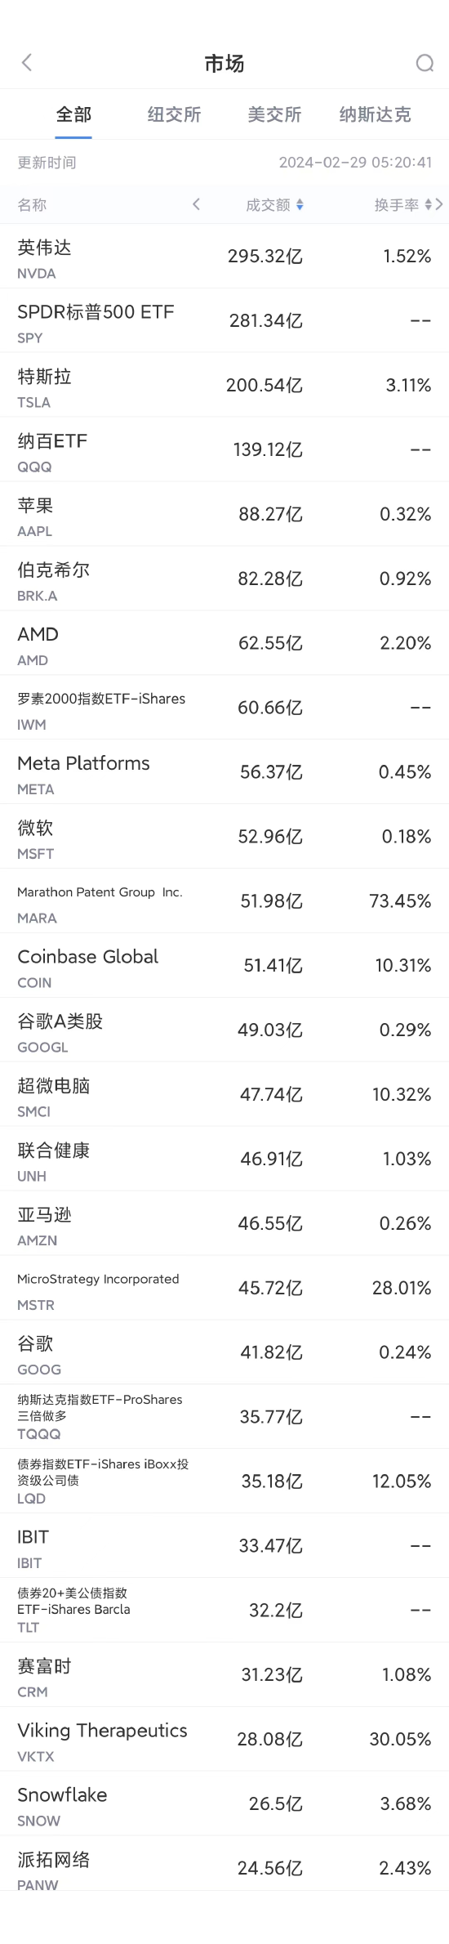449x1944 pixels.
Task: Click the right chevron after 换手率
Action: point(439,204)
